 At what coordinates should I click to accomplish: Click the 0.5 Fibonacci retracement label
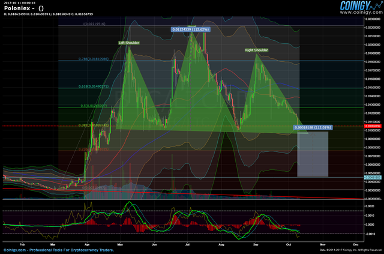[94, 106]
